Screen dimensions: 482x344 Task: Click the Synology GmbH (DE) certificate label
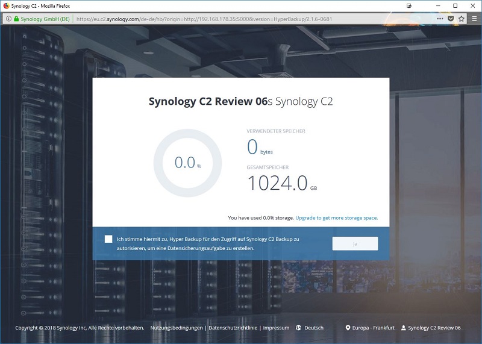(45, 19)
